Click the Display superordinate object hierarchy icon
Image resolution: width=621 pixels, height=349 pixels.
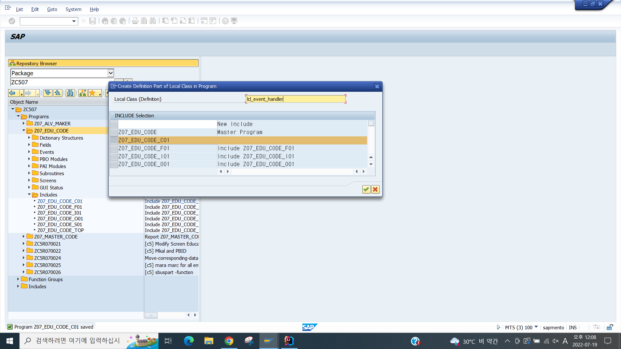click(83, 93)
